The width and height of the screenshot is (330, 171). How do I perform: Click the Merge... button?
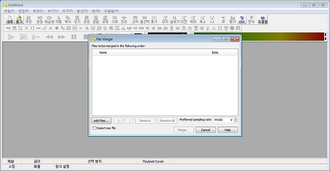[x=183, y=130]
